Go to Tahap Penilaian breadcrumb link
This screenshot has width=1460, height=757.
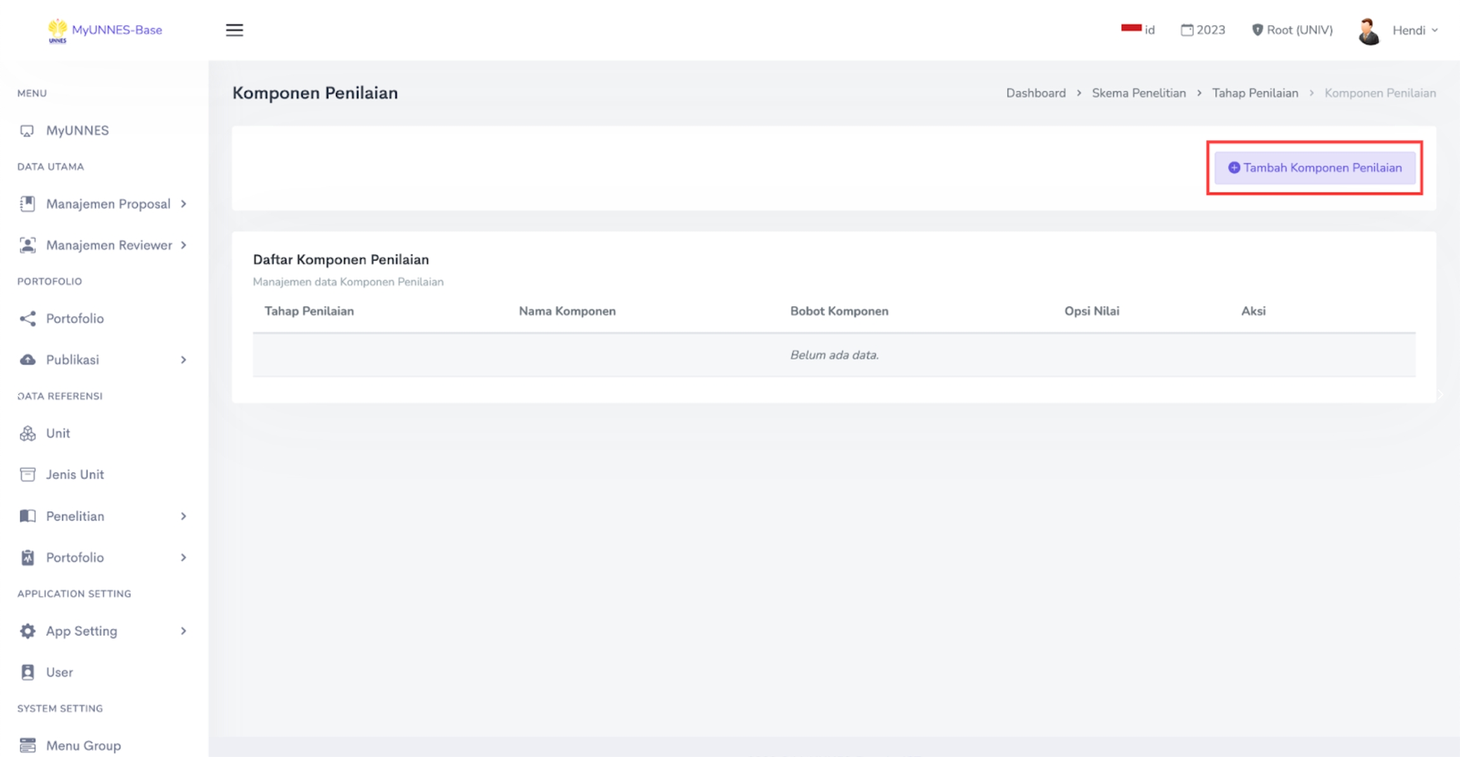tap(1255, 93)
